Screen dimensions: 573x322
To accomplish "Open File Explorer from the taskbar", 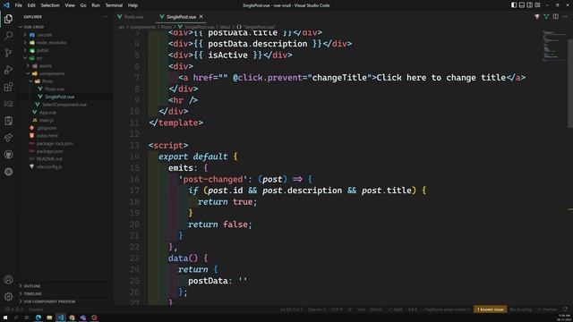I will pos(49,318).
